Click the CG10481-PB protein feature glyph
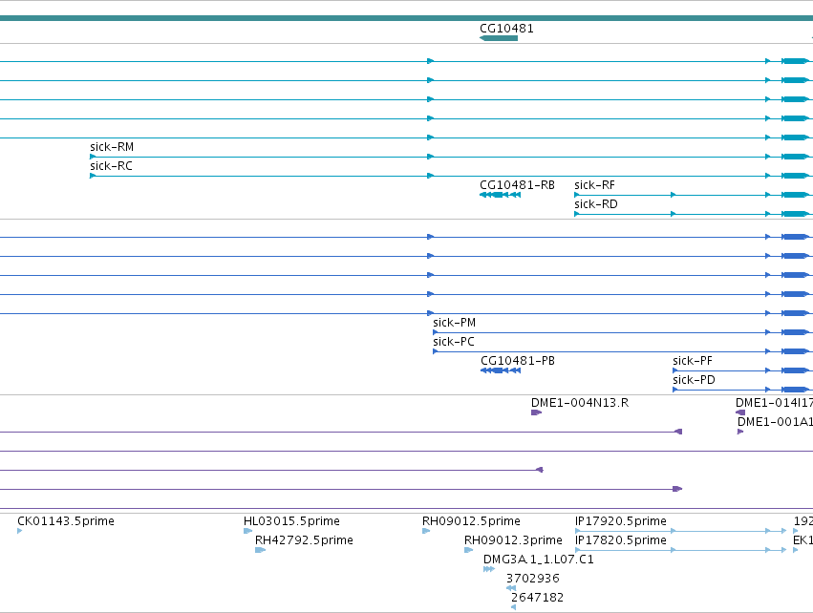Image resolution: width=813 pixels, height=613 pixels. [x=501, y=370]
